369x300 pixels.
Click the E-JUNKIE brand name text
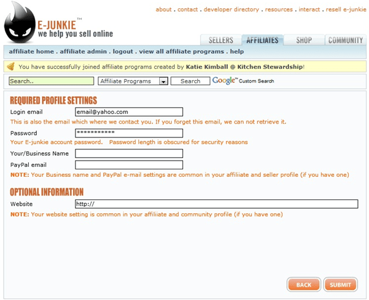57,25
